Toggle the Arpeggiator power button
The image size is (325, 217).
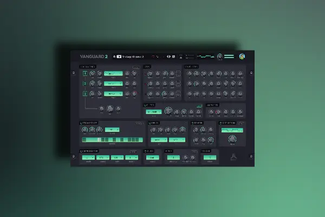(81, 151)
